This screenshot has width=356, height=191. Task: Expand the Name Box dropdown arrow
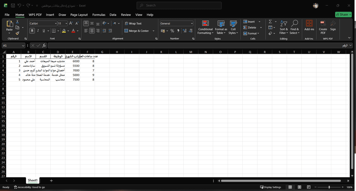(23, 45)
